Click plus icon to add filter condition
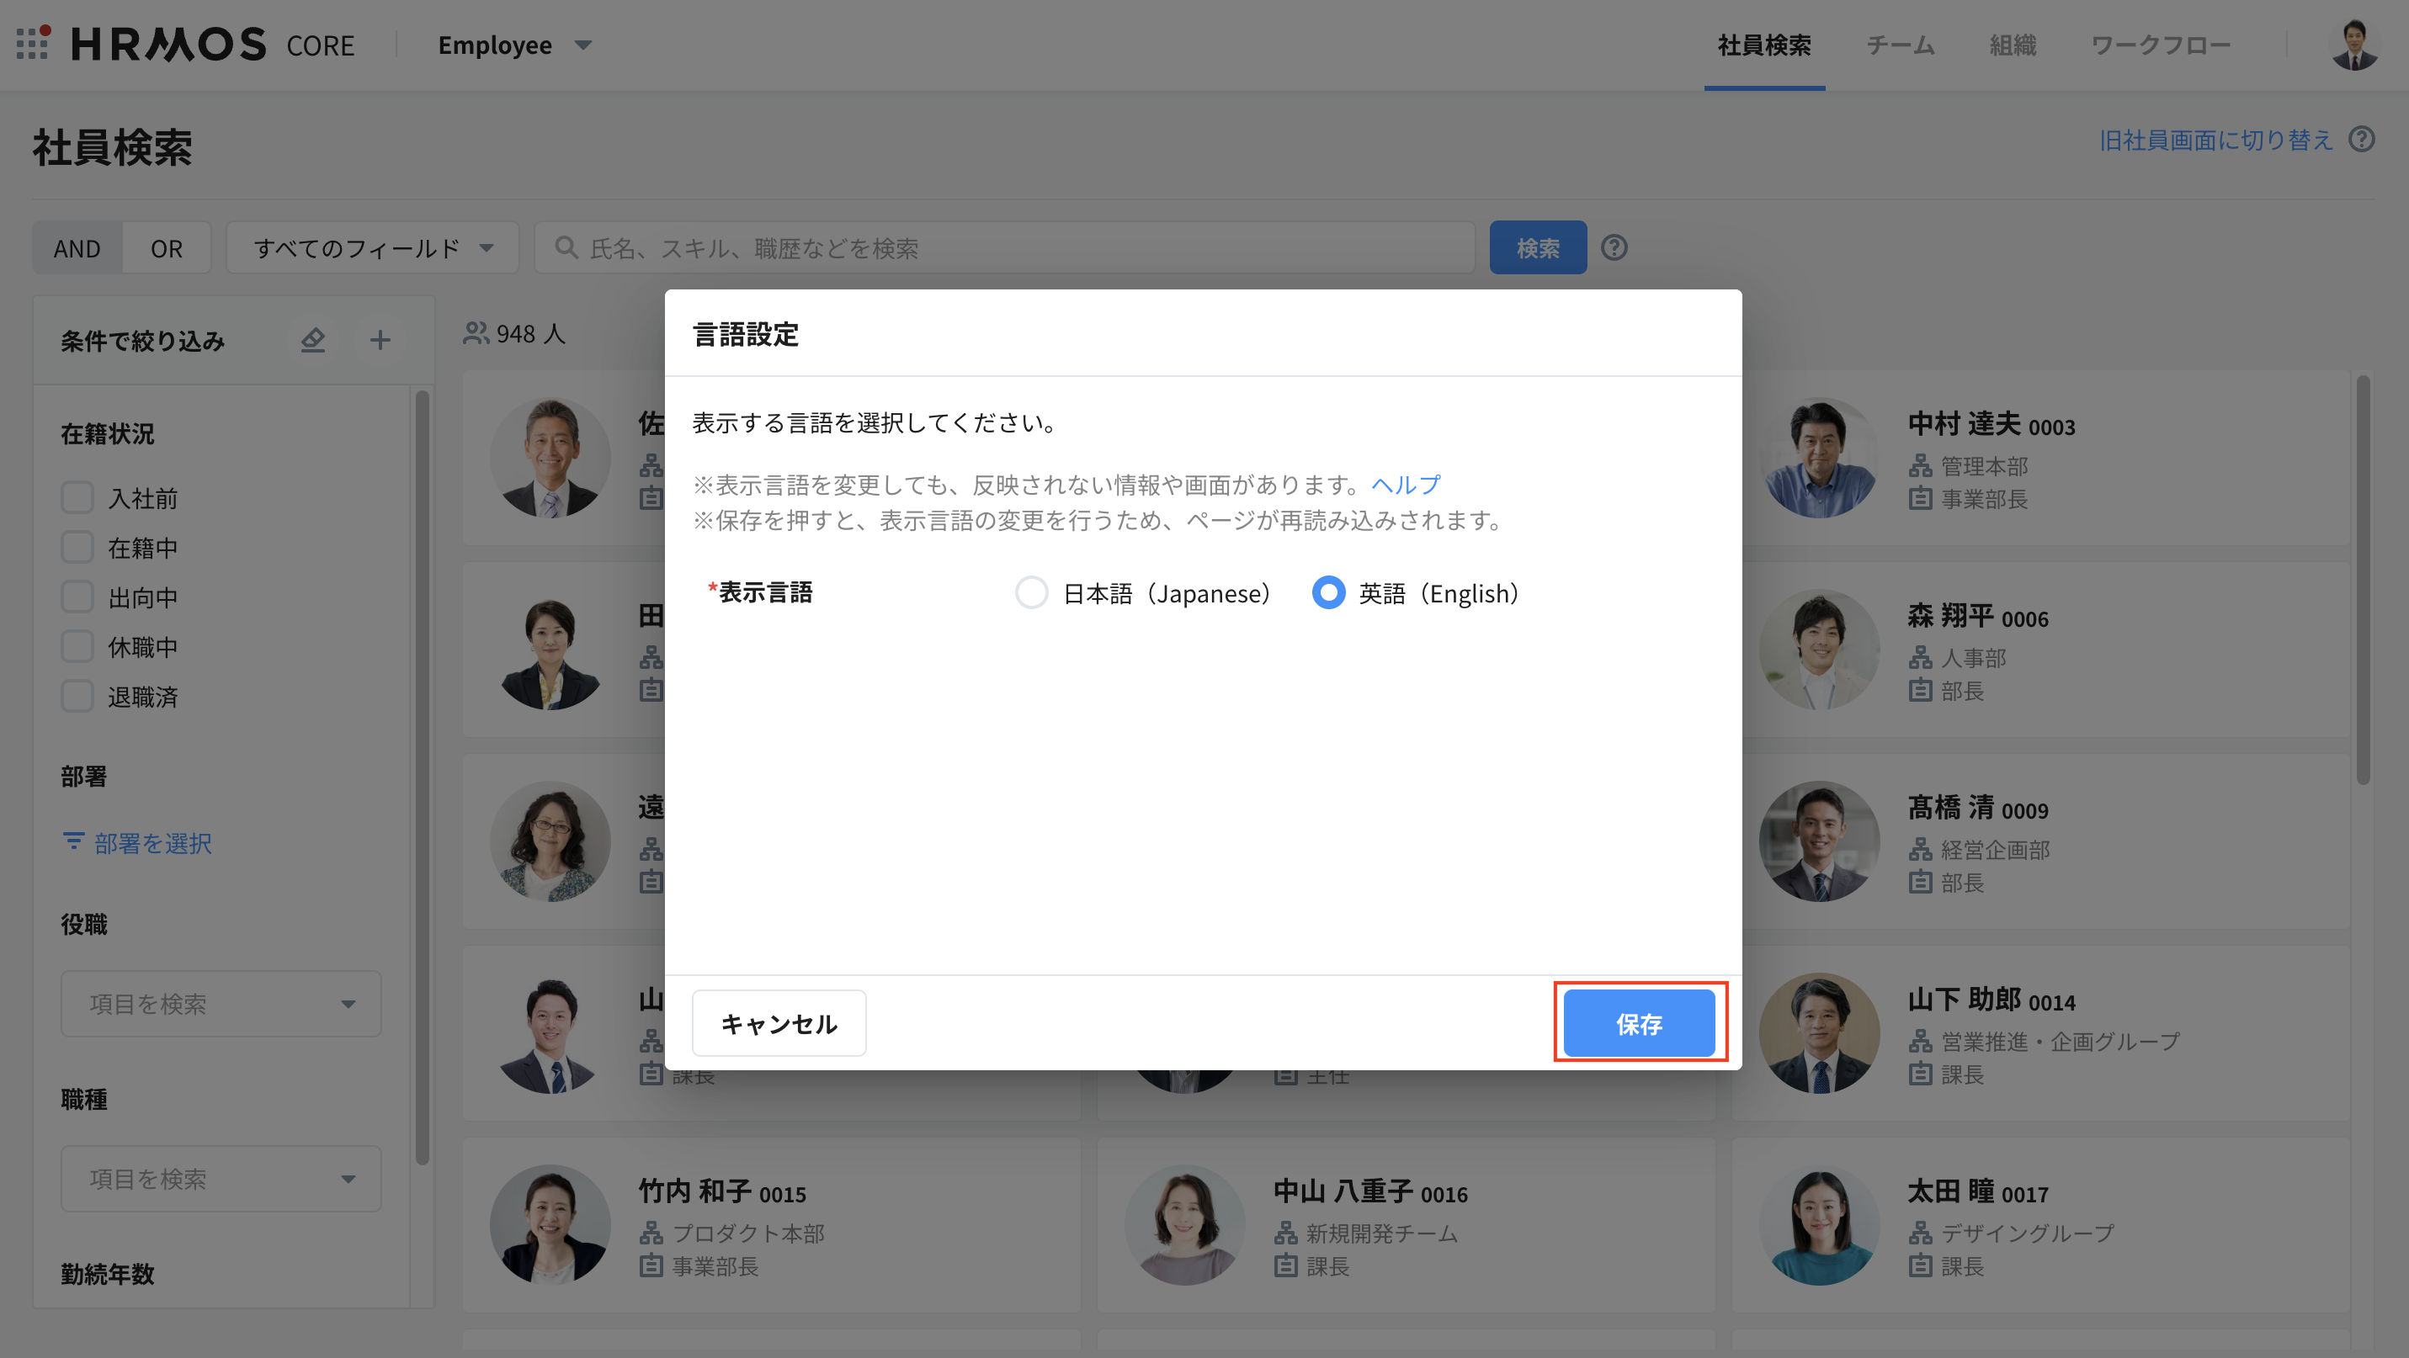Image resolution: width=2409 pixels, height=1358 pixels. (x=380, y=340)
